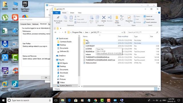Create a New folder from ribbon
The image size is (183, 103).
(117, 19)
